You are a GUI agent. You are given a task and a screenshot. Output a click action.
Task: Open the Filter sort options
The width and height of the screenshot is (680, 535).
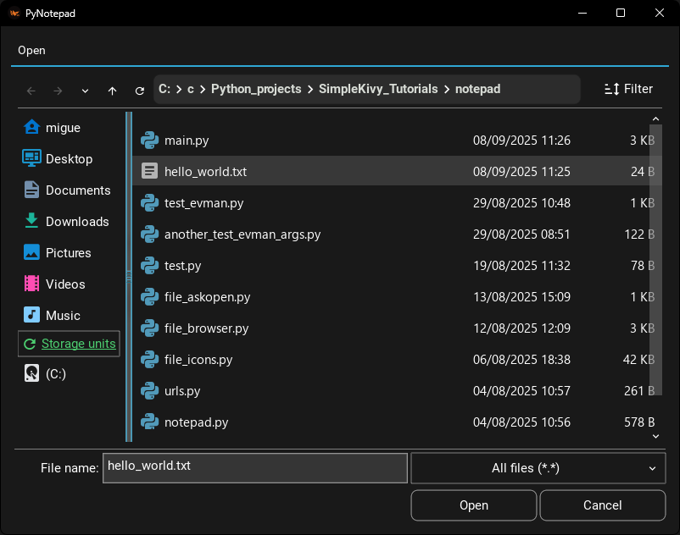(x=627, y=89)
